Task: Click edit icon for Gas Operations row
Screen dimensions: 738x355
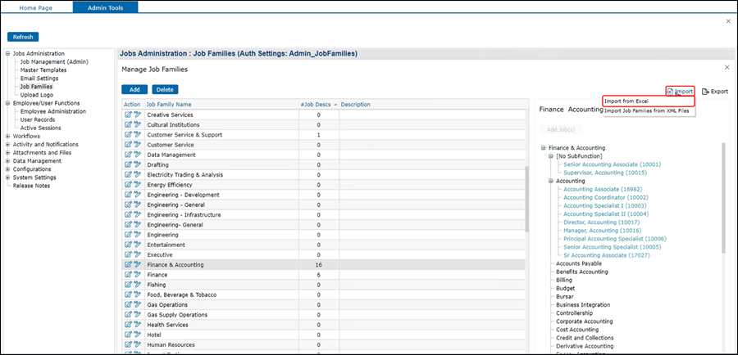Action: (x=128, y=305)
